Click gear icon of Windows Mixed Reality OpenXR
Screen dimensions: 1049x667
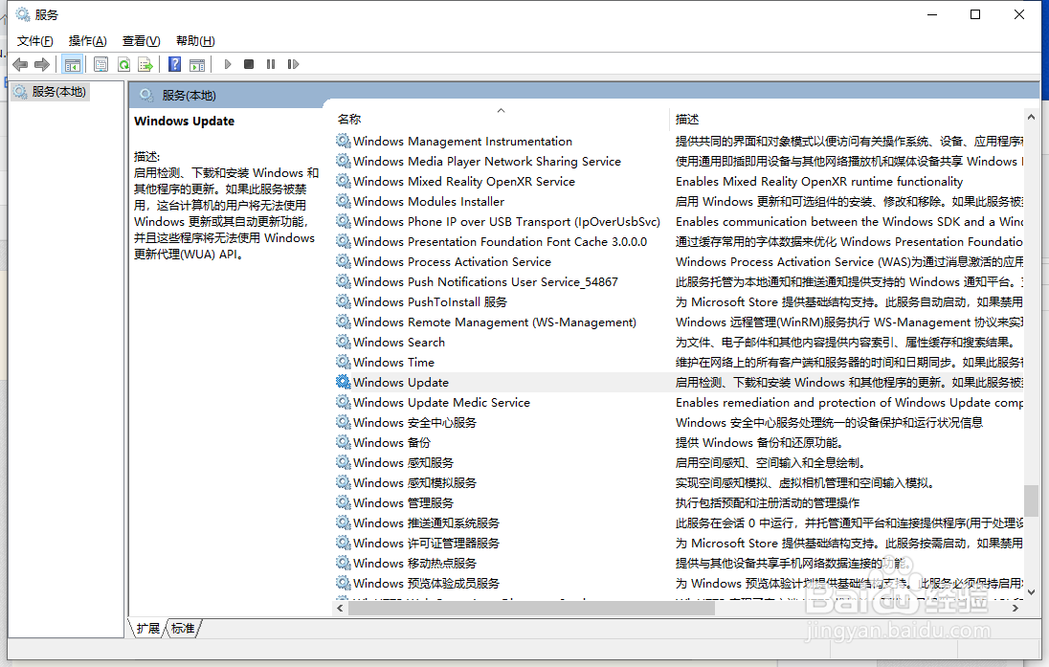(x=344, y=181)
